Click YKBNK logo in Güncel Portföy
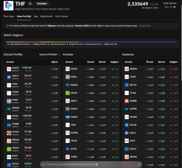The image size is (182, 168). click(9, 125)
